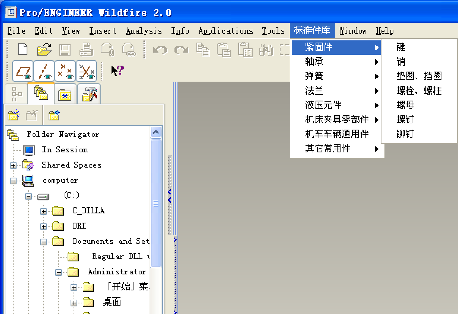The image size is (458, 314).
Task: Click the Paste clipboard icon
Action: (x=224, y=50)
